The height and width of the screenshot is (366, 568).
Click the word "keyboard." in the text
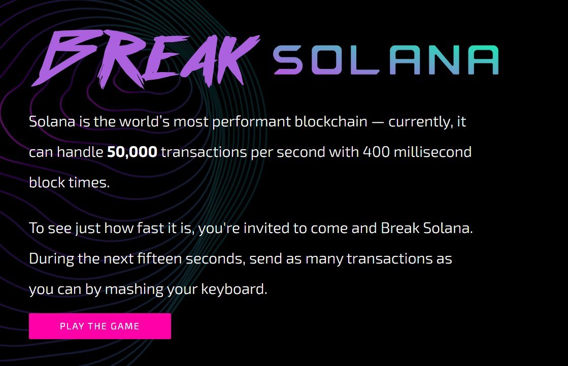point(234,289)
